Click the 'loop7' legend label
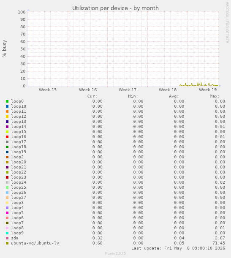Viewport: 231px width, 258px height. pyautogui.click(x=17, y=223)
